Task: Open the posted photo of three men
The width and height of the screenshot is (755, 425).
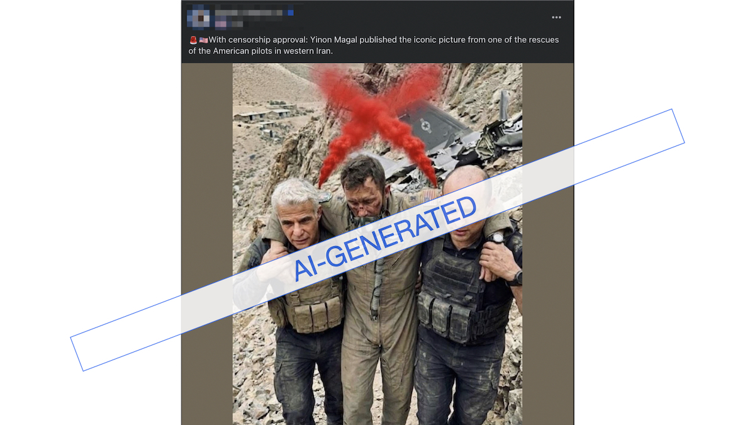Action: [x=377, y=244]
